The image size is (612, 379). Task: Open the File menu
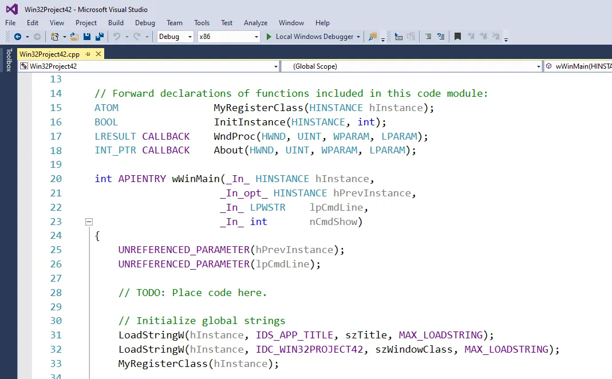click(10, 23)
